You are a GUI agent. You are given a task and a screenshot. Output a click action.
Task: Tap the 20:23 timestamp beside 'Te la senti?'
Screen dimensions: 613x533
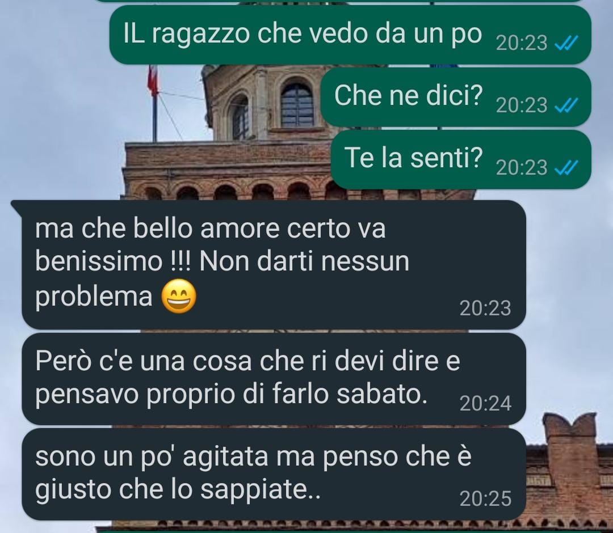(522, 168)
